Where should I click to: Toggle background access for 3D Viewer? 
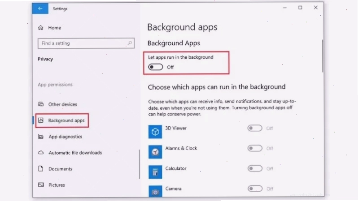point(255,128)
